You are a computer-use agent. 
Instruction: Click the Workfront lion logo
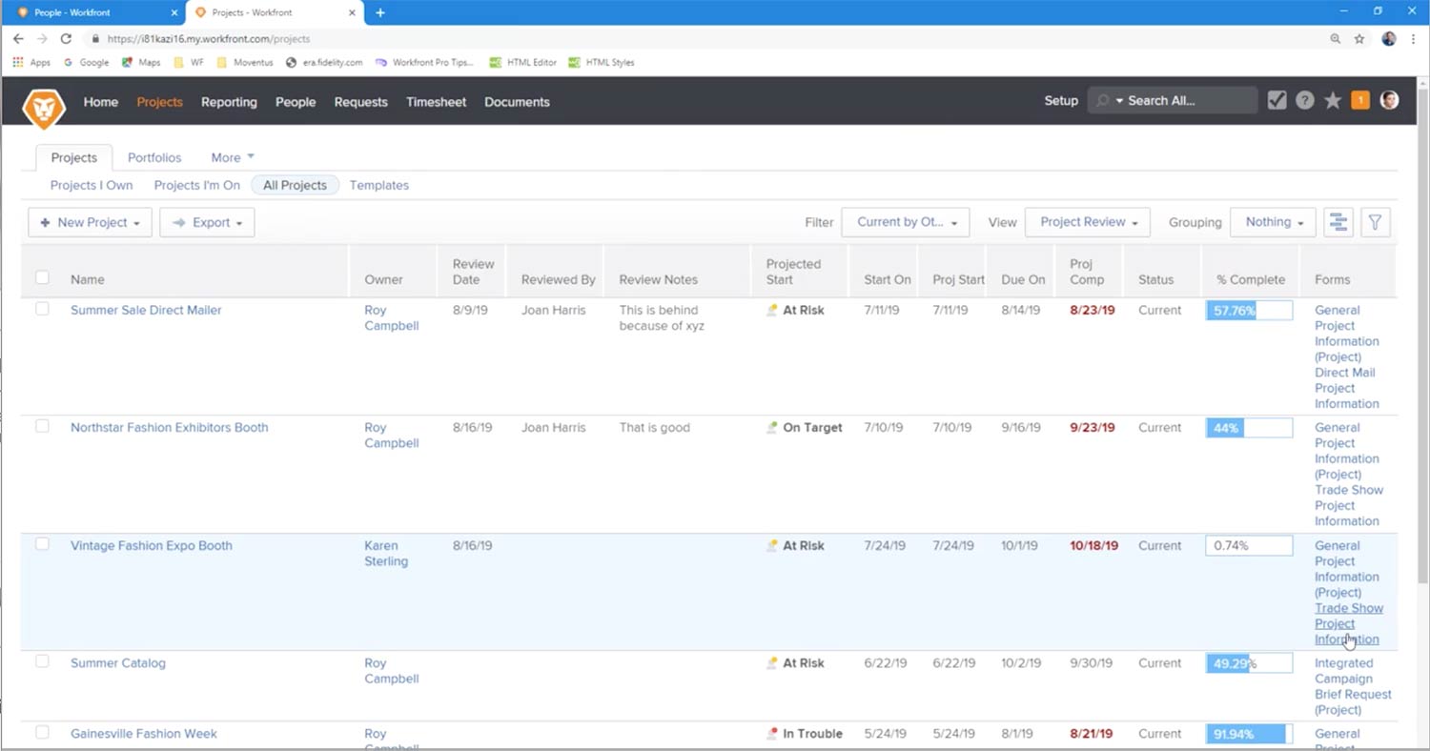[x=44, y=107]
